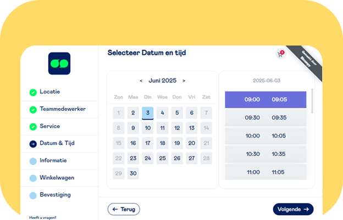Go to next month arrow
This screenshot has width=343, height=220.
point(184,81)
